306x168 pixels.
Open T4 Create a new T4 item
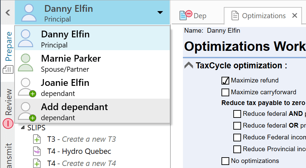(x=81, y=163)
